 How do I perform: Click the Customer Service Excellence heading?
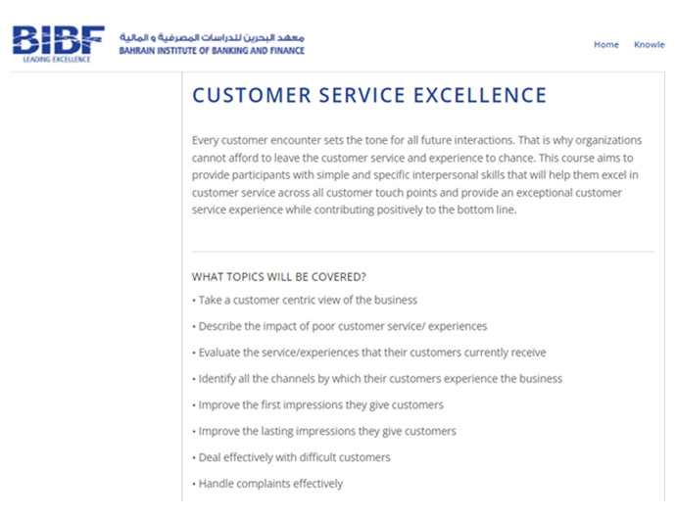click(x=369, y=95)
